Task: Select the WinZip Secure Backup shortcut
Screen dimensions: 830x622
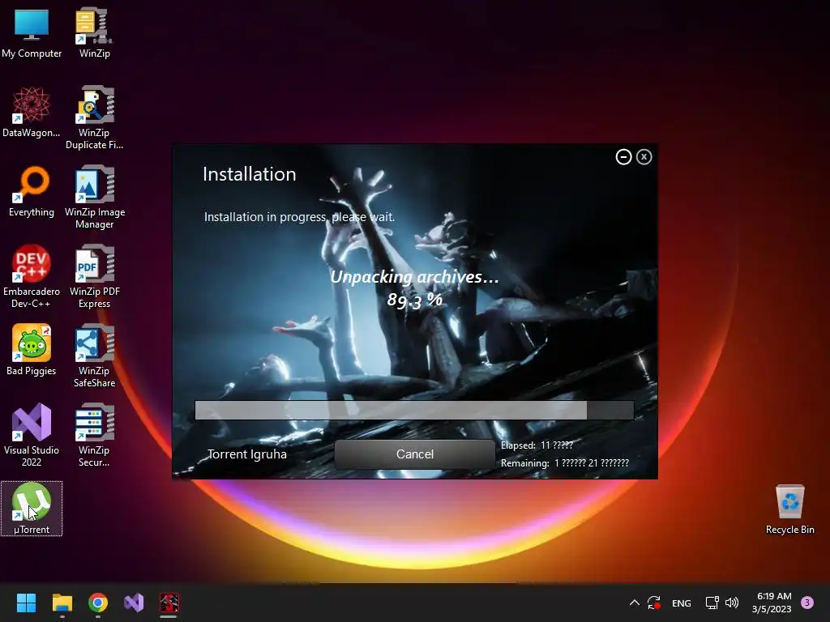Action: point(94,435)
